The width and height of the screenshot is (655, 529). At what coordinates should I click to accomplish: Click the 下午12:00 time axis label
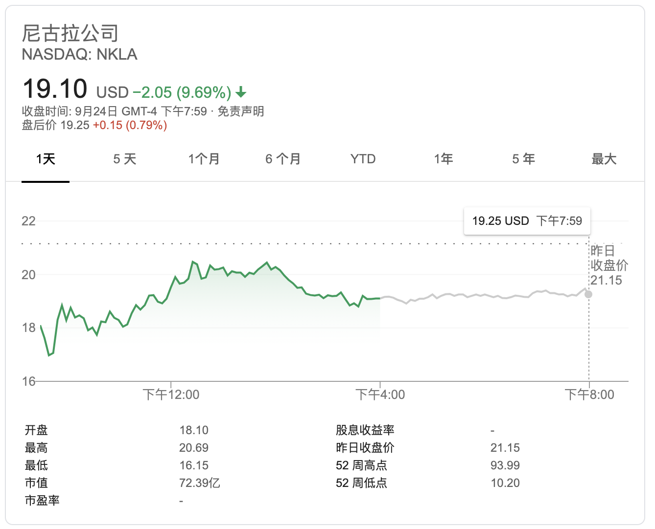(x=171, y=395)
